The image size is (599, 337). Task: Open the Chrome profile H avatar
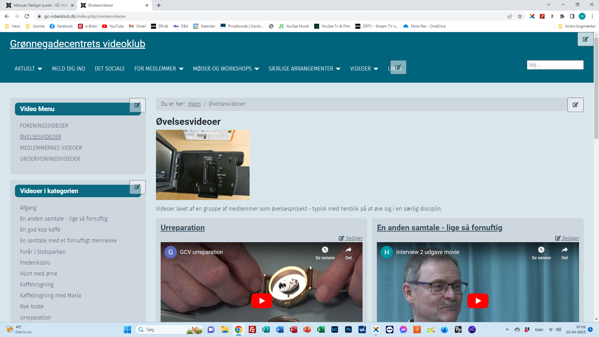pos(582,16)
